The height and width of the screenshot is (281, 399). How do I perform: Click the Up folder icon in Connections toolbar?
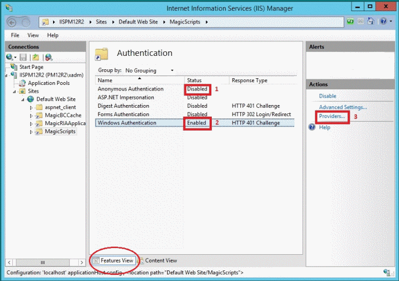[36, 58]
